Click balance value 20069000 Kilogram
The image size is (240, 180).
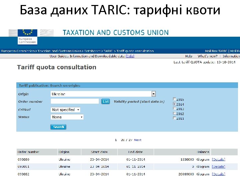[x=194, y=174]
